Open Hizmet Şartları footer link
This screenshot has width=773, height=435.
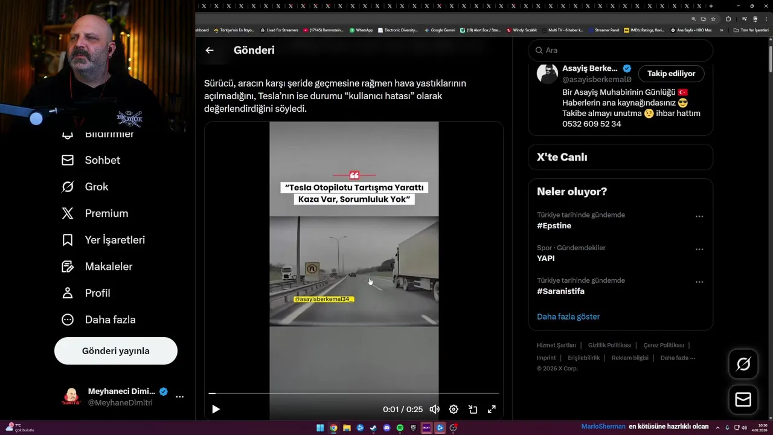[556, 345]
